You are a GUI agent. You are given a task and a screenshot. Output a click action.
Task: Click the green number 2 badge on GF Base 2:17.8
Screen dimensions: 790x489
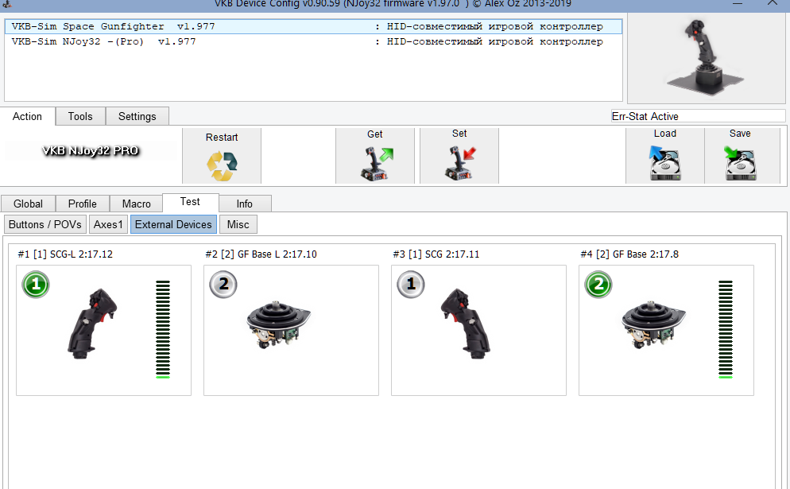pos(598,285)
